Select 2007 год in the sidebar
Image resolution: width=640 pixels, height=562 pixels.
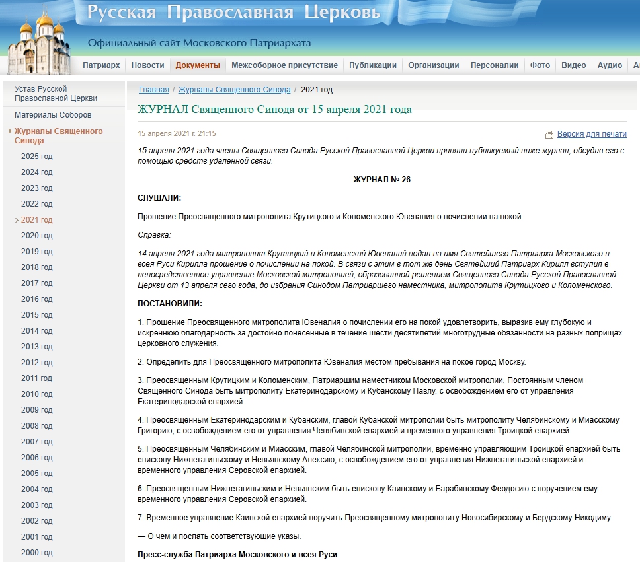coord(37,442)
